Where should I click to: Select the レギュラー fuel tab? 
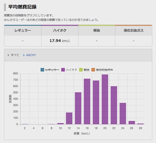coord(23,30)
